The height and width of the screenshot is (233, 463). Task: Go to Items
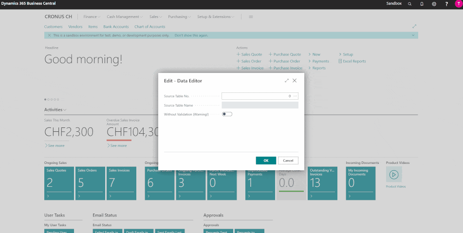93,27
